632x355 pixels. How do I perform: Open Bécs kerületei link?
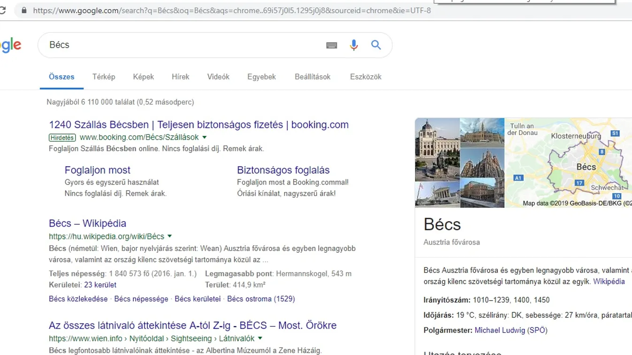click(198, 299)
